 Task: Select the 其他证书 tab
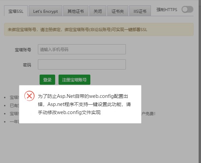point(76,11)
